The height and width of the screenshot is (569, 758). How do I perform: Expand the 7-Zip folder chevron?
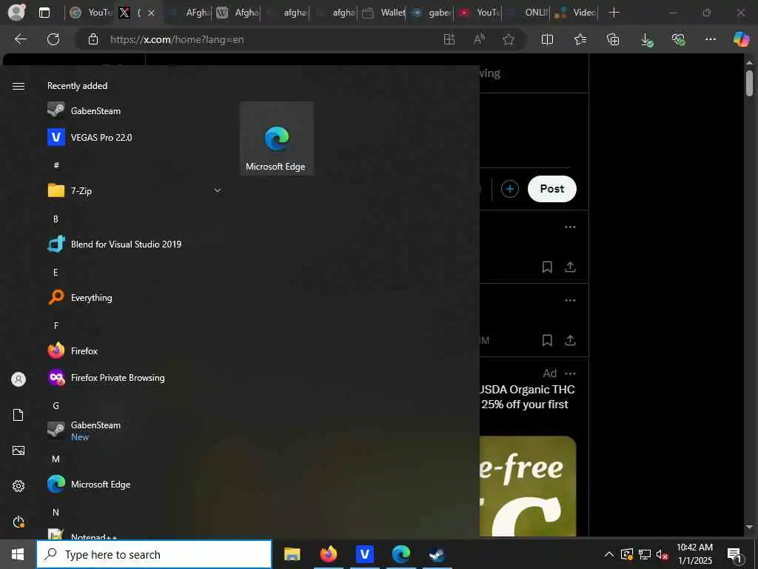(218, 190)
